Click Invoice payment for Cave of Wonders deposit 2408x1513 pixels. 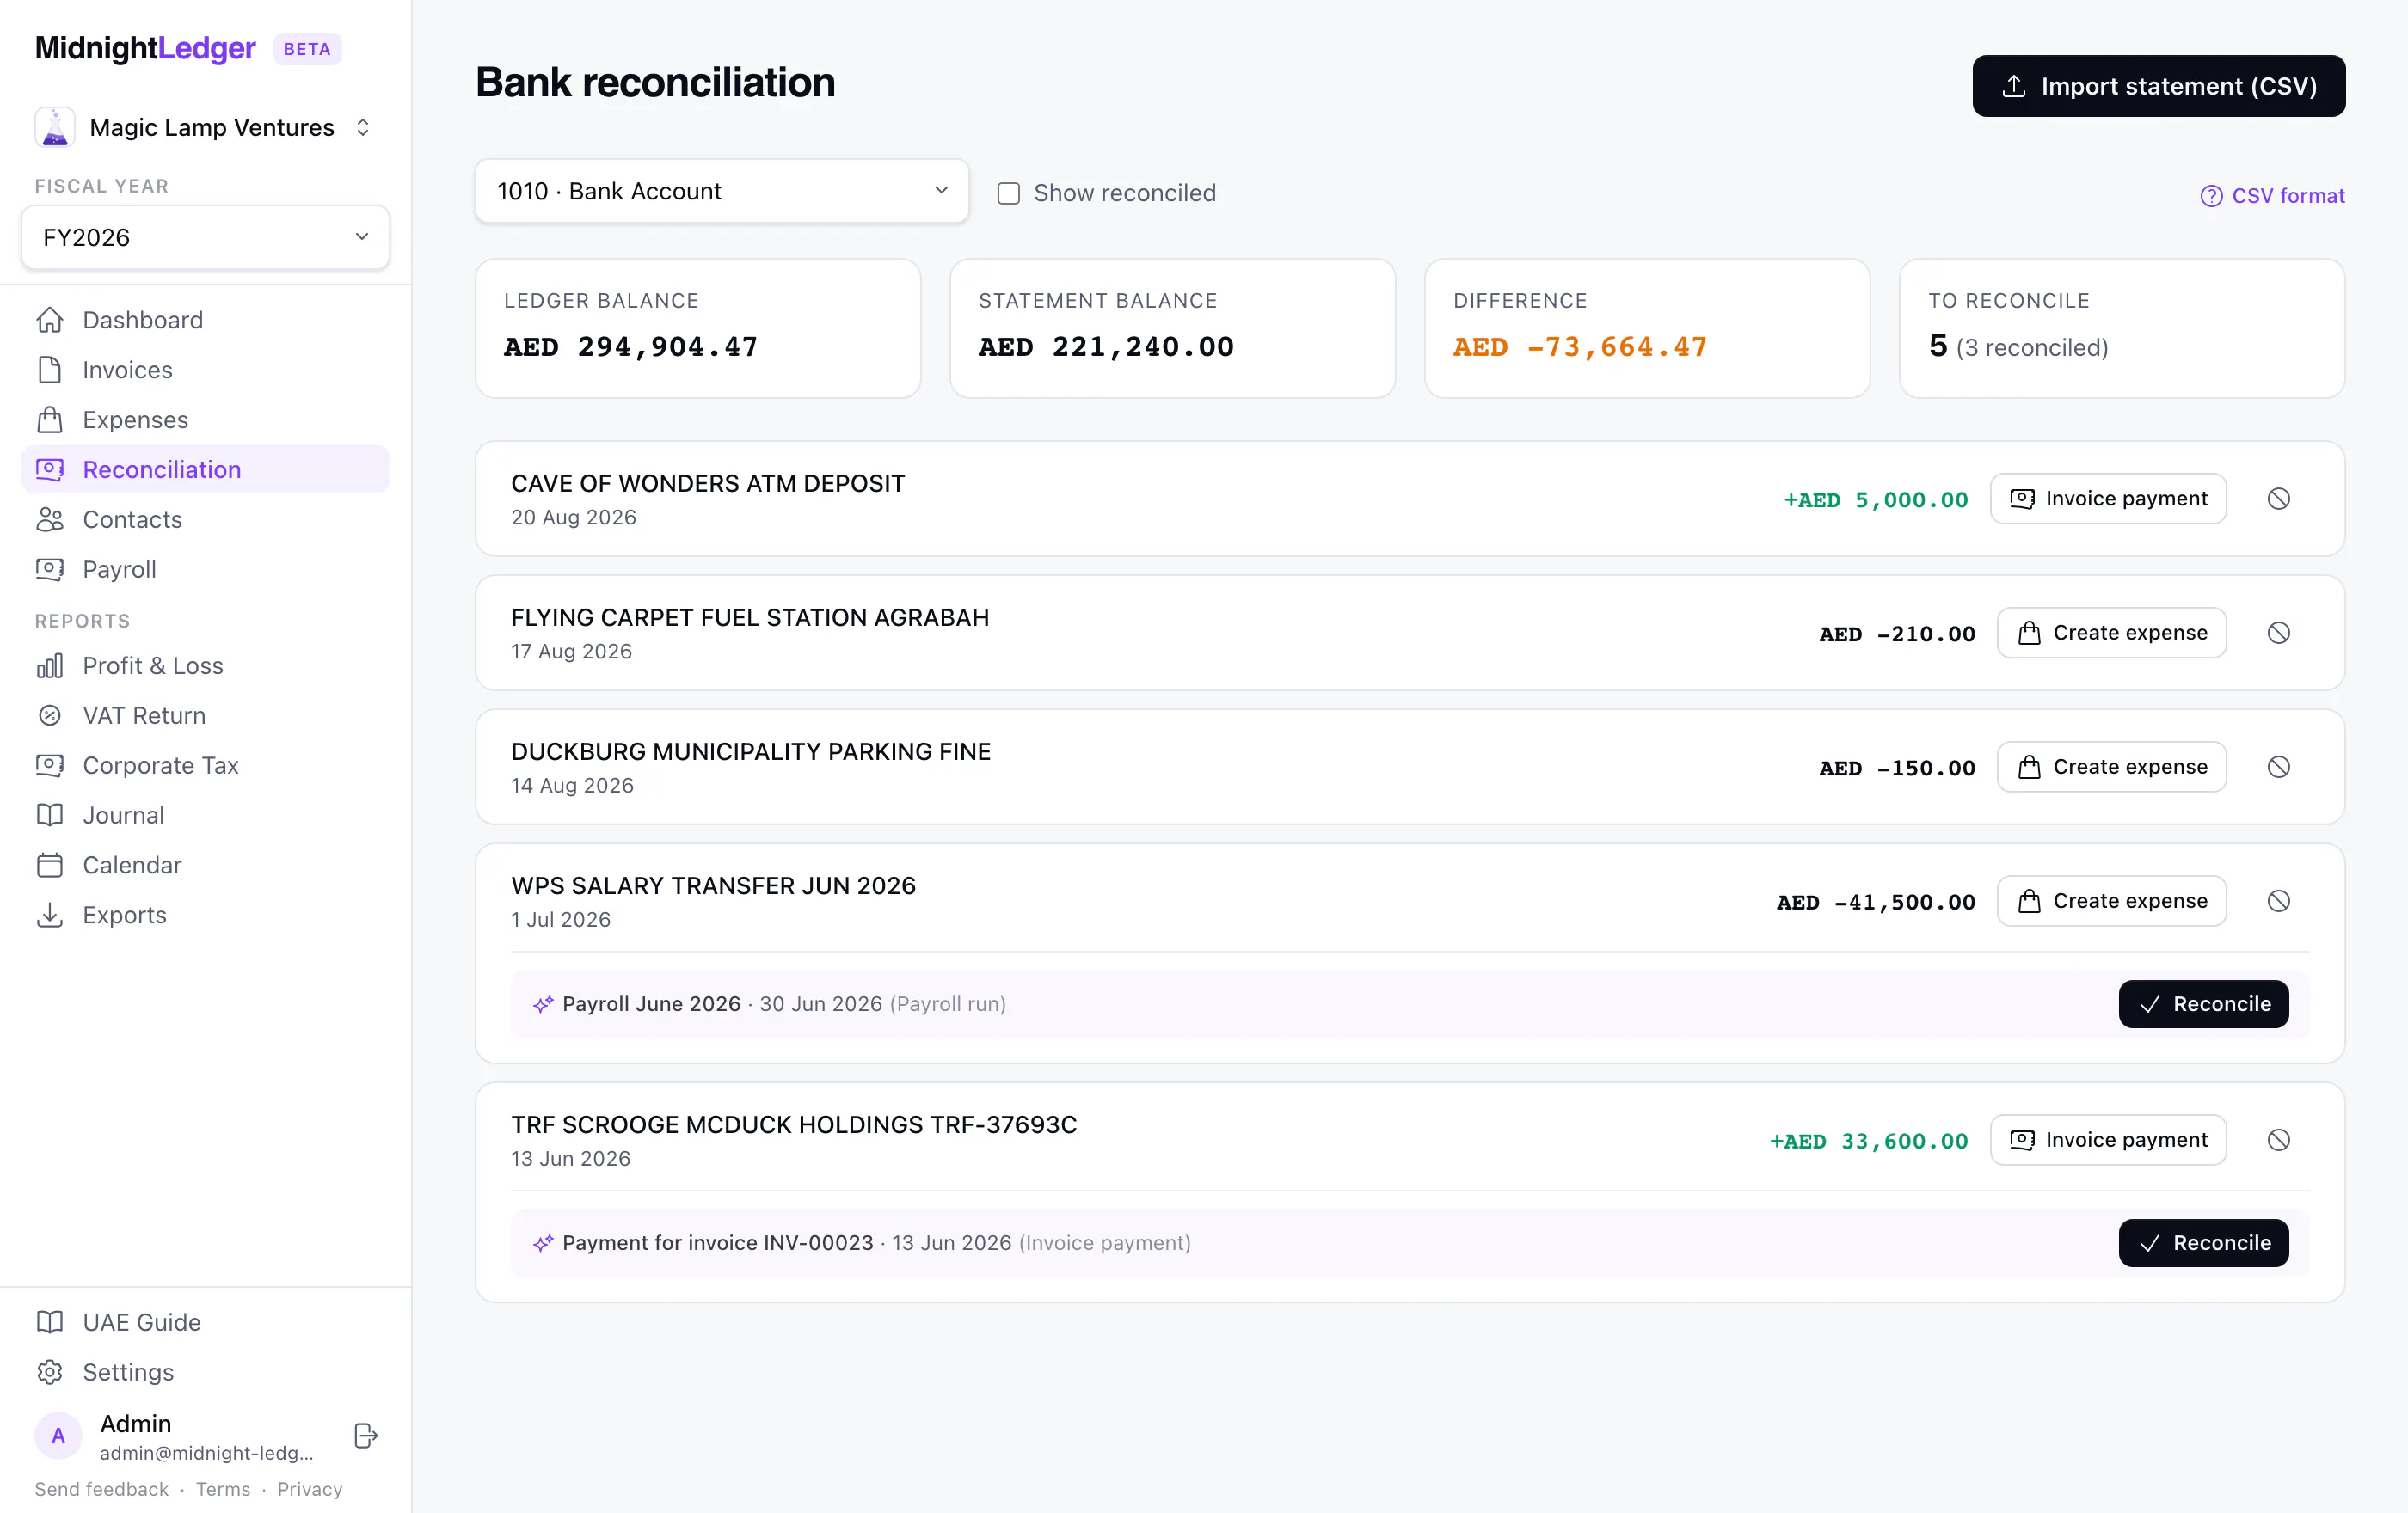point(2108,499)
